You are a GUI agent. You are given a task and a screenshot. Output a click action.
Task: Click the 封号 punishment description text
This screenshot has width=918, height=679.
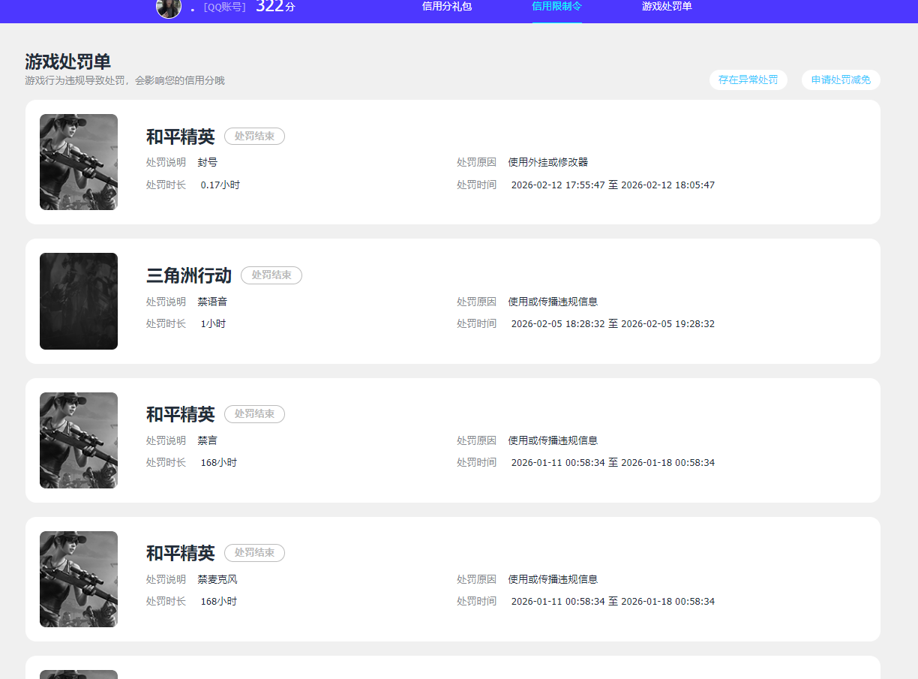(x=207, y=162)
